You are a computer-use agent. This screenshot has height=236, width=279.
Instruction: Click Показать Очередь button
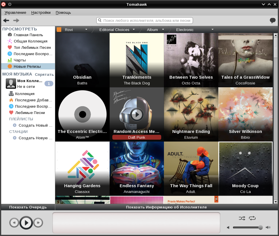point(28,207)
